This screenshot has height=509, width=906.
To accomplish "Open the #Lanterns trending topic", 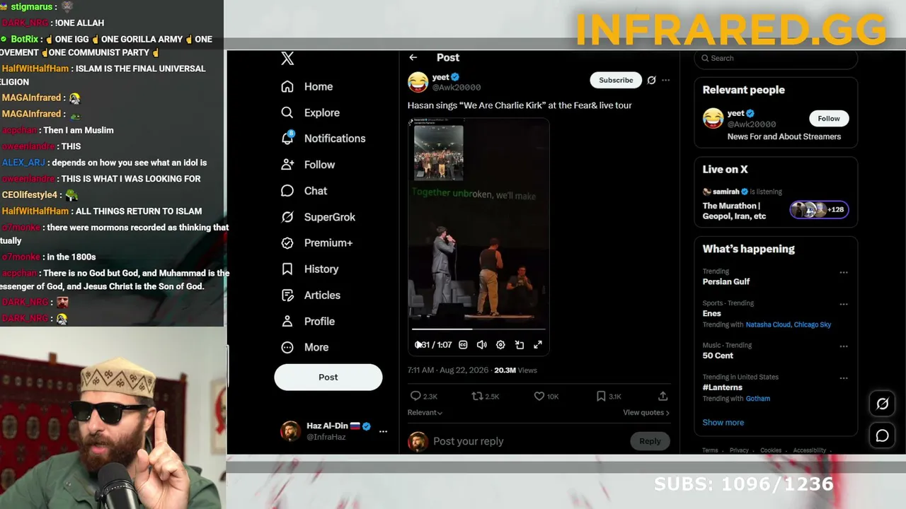I will coord(722,387).
